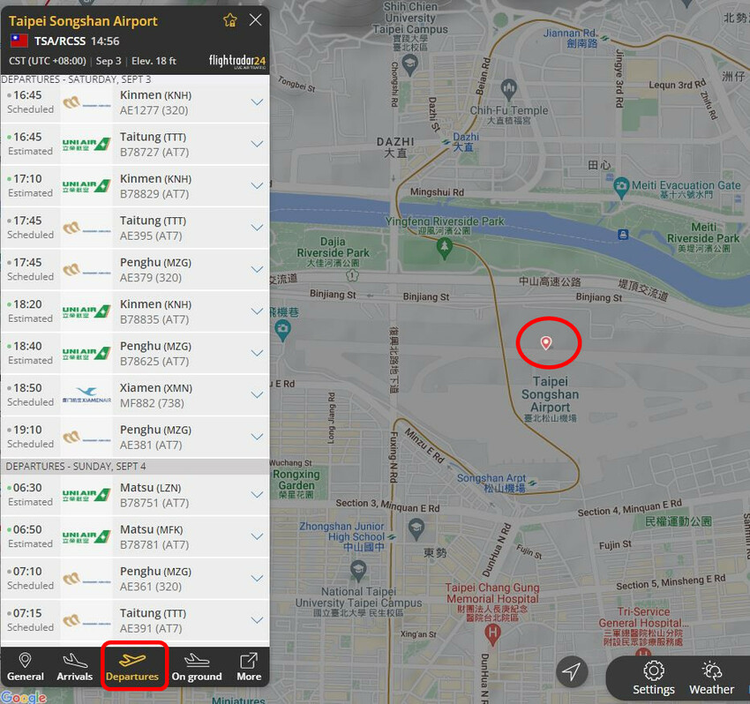
Task: Expand the 06:30 Matsu B78751 flight details
Action: (257, 495)
